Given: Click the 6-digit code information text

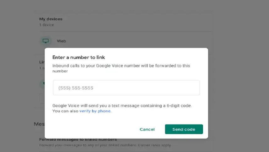Looking at the screenshot, I should pos(122,106).
